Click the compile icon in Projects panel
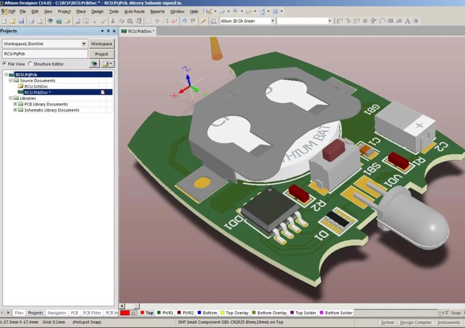Image resolution: width=465 pixels, height=328 pixels. [94, 64]
